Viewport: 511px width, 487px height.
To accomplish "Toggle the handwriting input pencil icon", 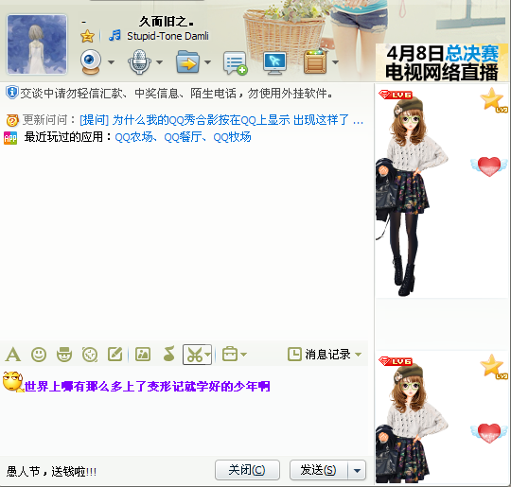I will tap(115, 354).
